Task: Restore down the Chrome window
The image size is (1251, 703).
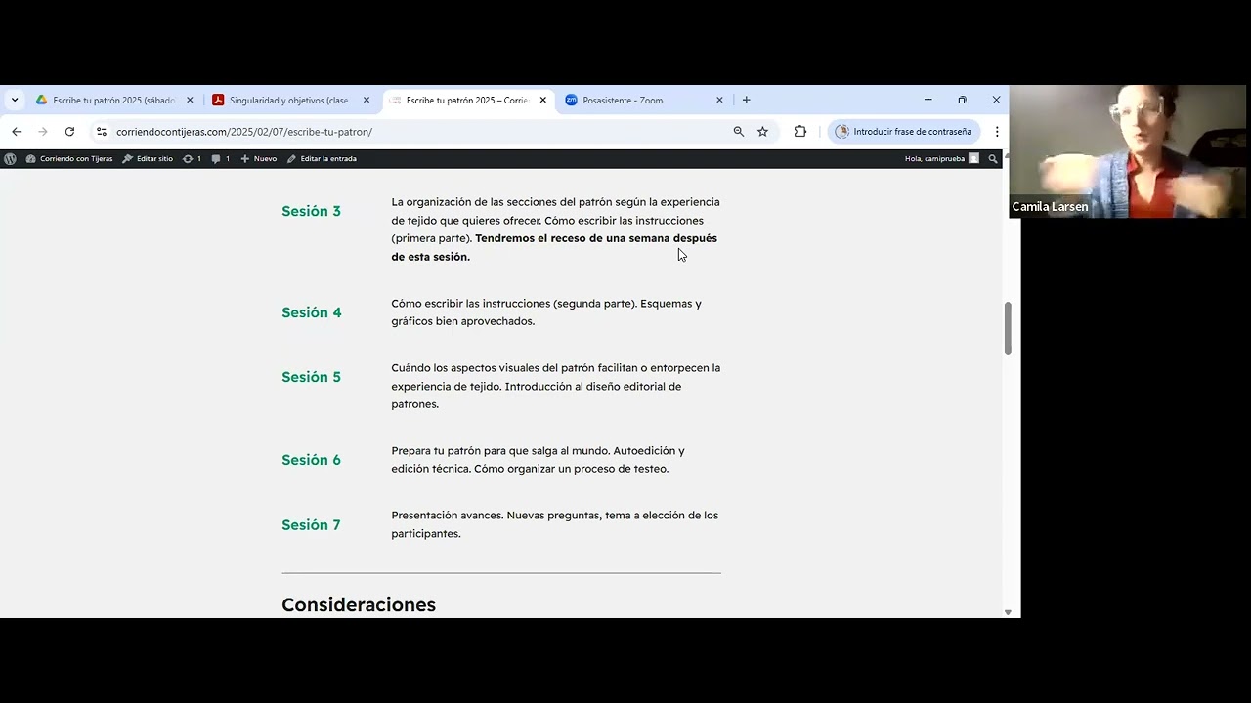Action: pyautogui.click(x=962, y=100)
